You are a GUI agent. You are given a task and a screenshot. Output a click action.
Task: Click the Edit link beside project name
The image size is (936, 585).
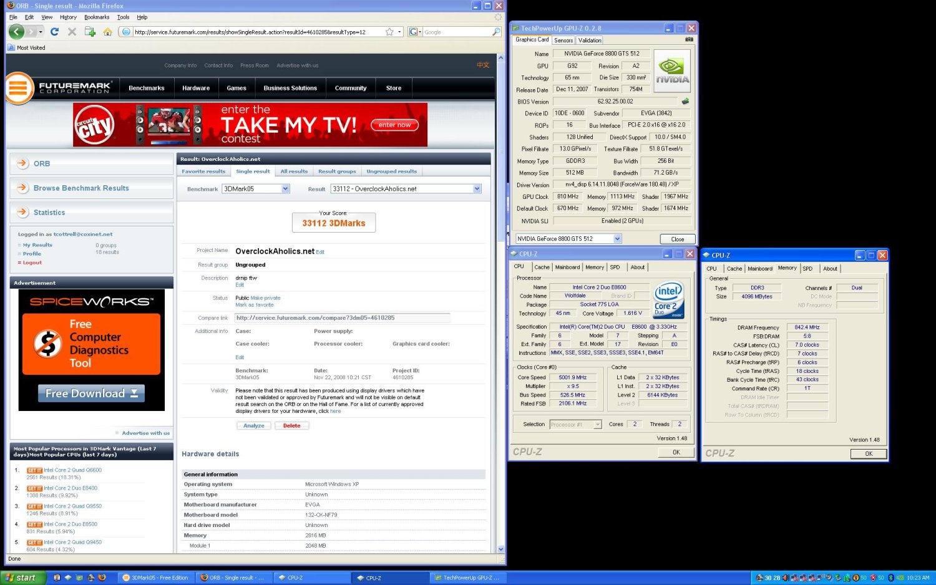(x=320, y=252)
